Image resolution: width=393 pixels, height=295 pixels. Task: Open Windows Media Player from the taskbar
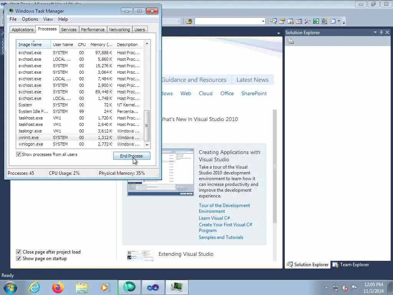(x=105, y=287)
